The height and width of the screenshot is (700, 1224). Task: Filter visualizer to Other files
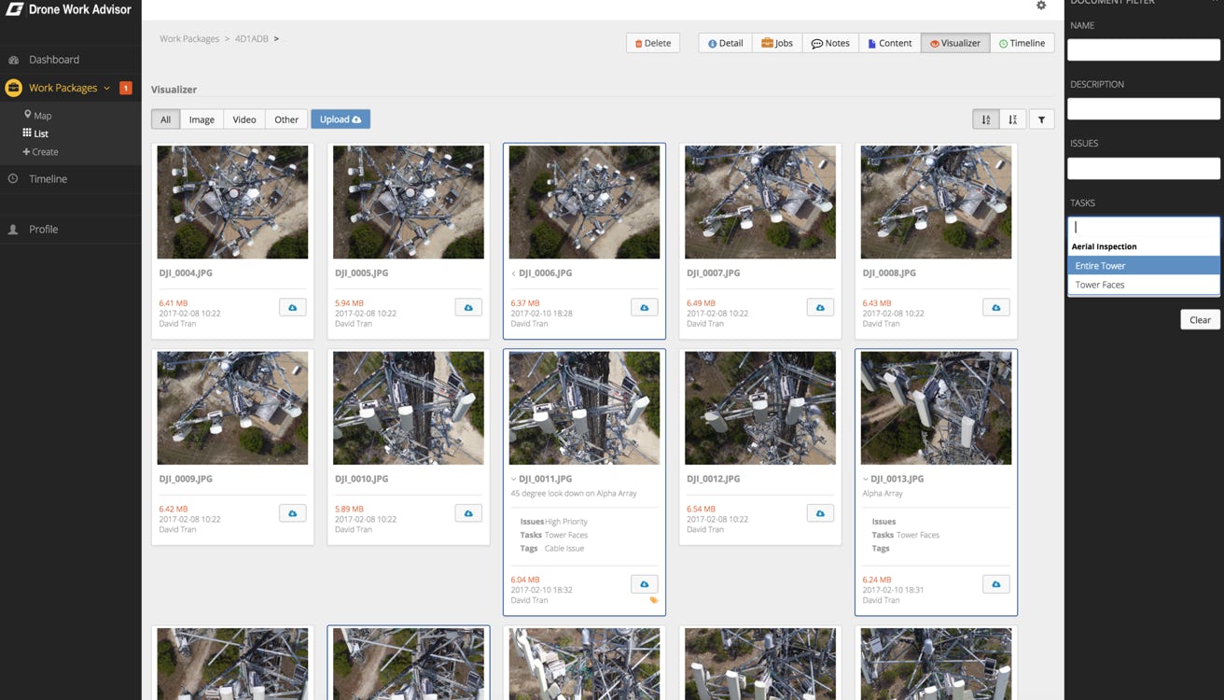point(286,119)
